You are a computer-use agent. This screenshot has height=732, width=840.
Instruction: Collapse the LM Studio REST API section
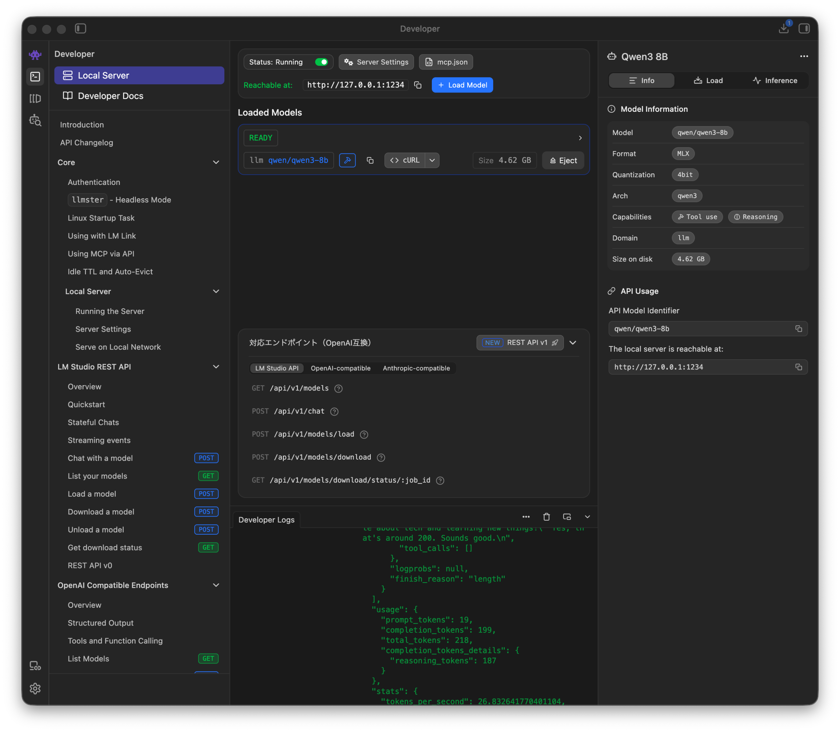pyautogui.click(x=216, y=367)
